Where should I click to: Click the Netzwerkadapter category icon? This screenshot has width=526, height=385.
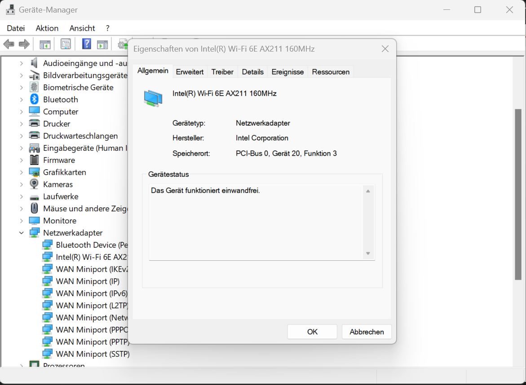[34, 232]
